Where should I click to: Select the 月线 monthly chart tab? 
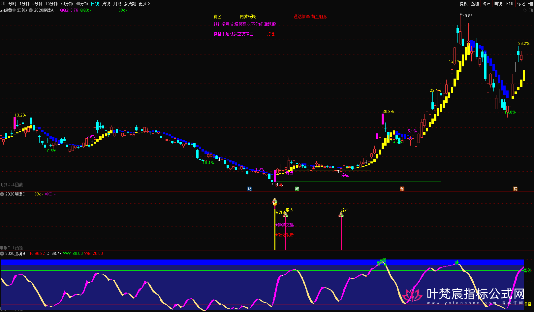[x=117, y=4]
